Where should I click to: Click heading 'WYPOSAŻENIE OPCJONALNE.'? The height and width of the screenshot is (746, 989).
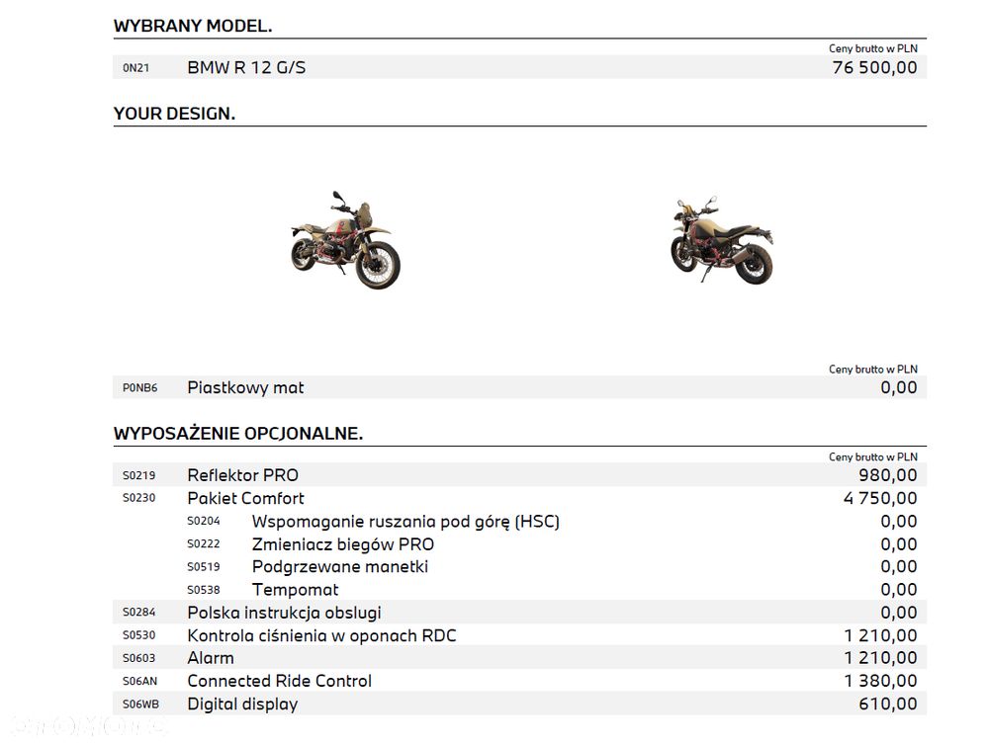(237, 434)
